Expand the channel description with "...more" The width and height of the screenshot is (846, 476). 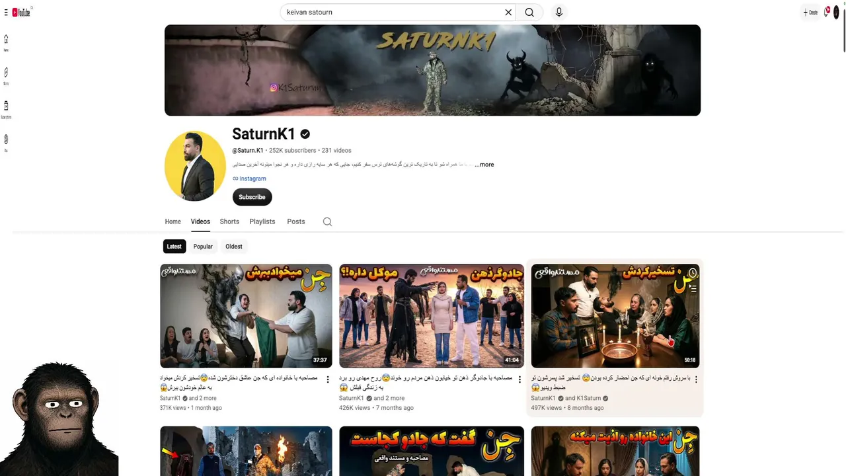[x=484, y=165]
